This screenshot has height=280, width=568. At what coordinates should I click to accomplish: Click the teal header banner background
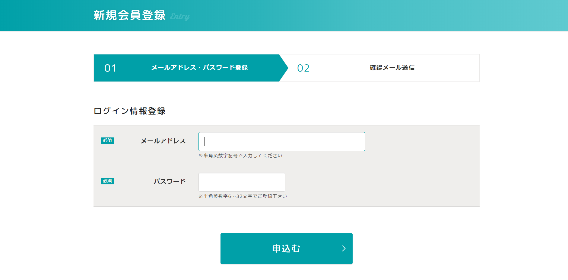[362, 15]
